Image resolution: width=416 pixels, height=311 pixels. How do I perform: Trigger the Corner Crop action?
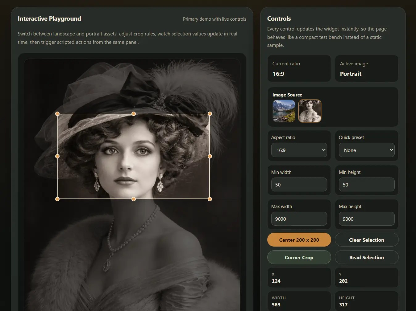click(x=299, y=257)
